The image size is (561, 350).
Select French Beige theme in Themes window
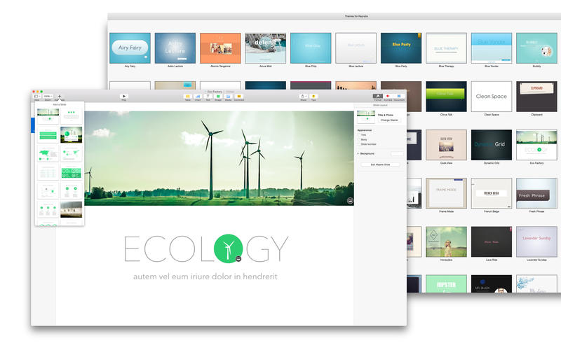(492, 193)
